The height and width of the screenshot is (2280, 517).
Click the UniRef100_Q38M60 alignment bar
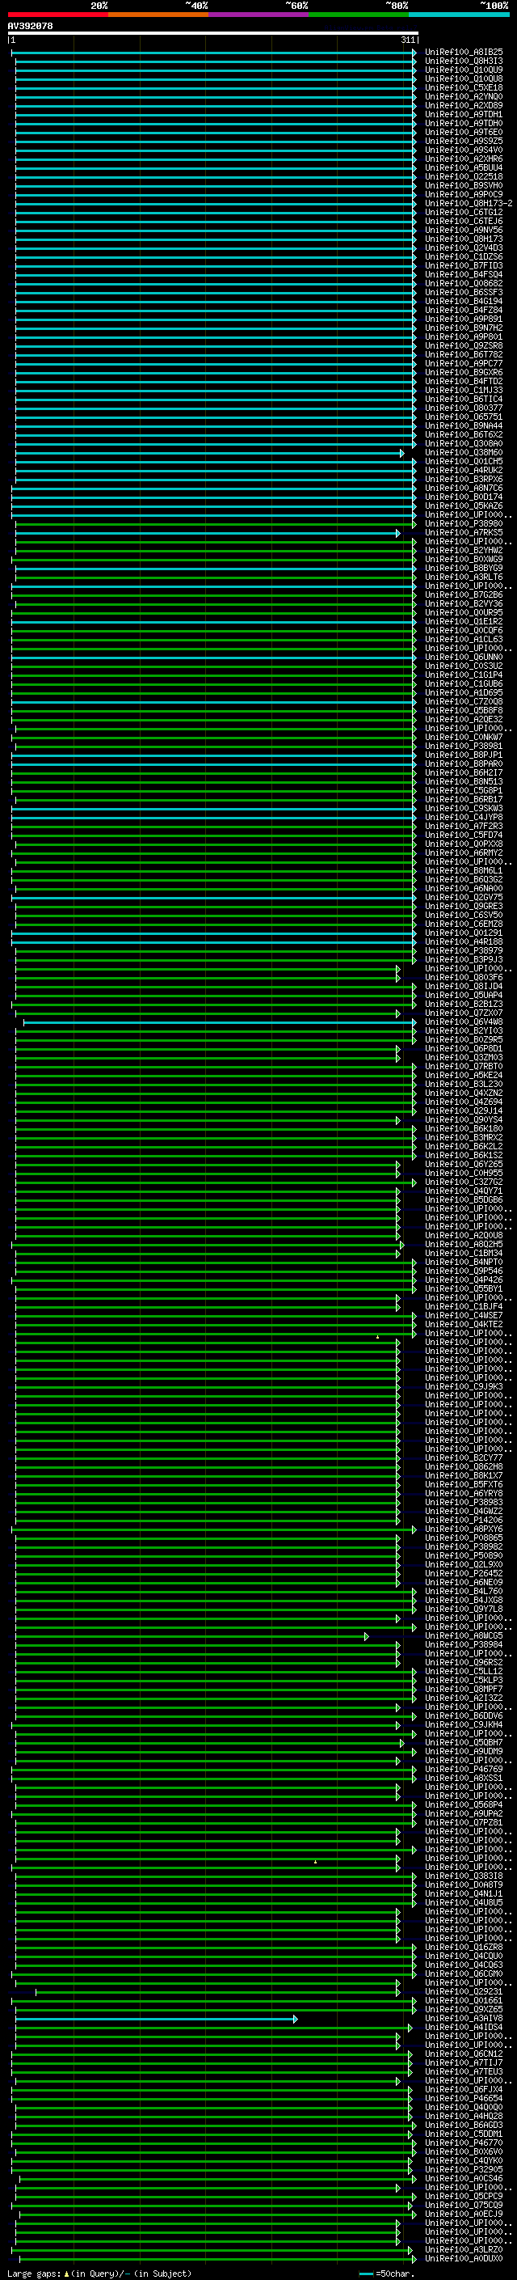pyautogui.click(x=209, y=452)
